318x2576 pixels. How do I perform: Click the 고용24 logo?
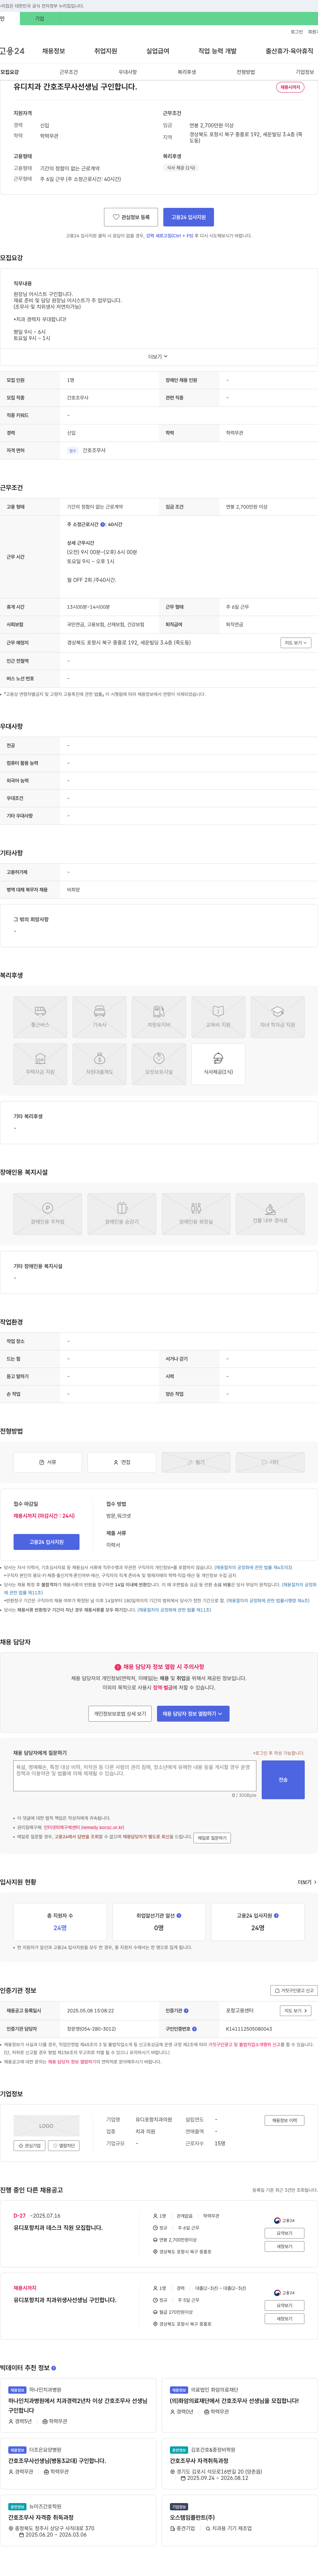tap(12, 51)
